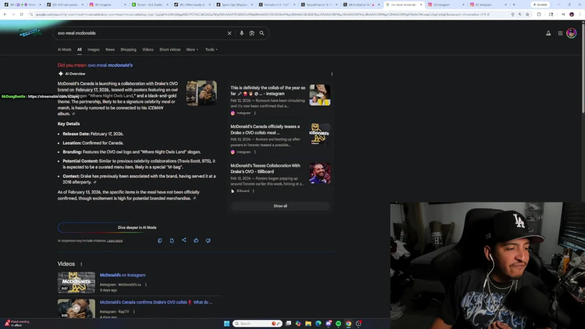Open 'definitely the collab of the year' Instagram link
The width and height of the screenshot is (585, 329).
pos(268,90)
